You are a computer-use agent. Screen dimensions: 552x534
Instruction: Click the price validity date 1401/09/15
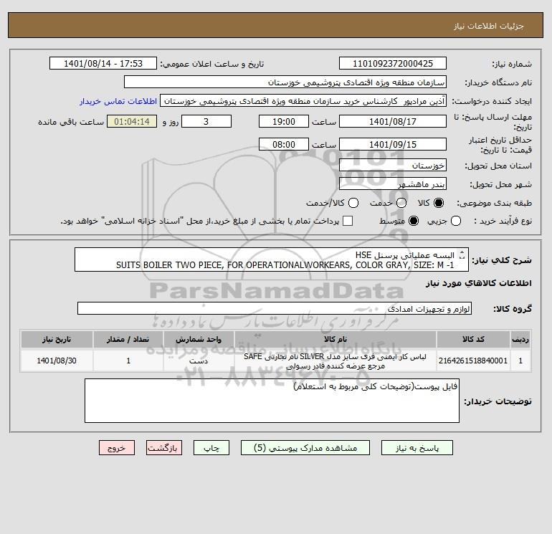point(393,144)
